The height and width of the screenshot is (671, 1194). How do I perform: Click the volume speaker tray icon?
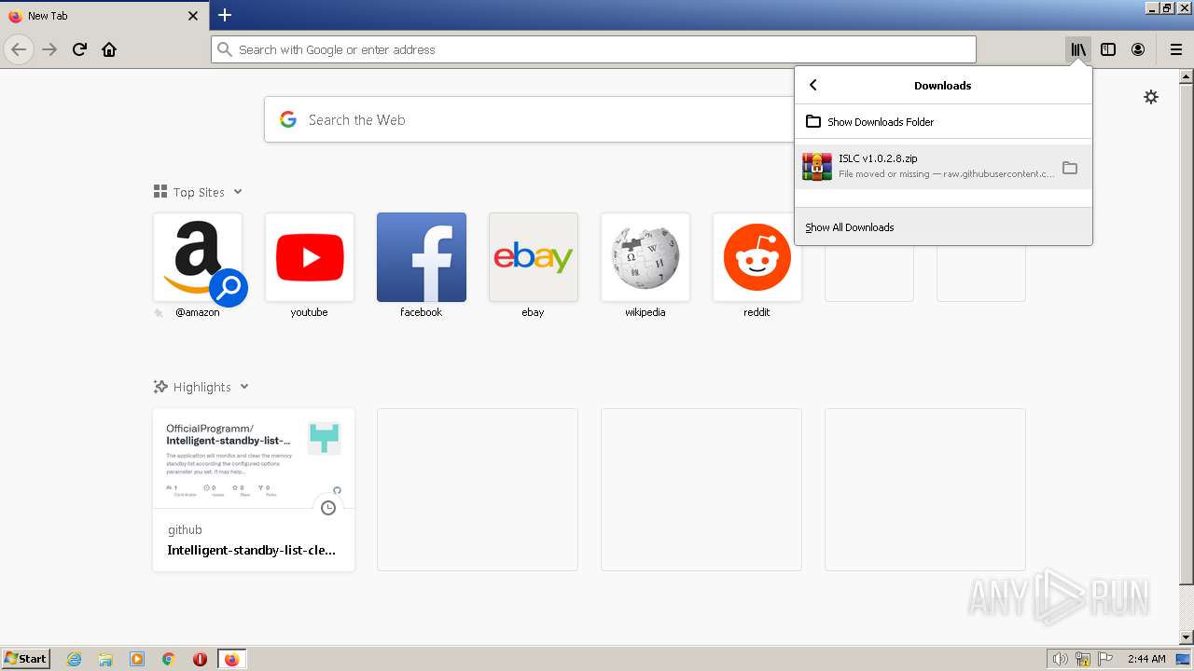1061,659
